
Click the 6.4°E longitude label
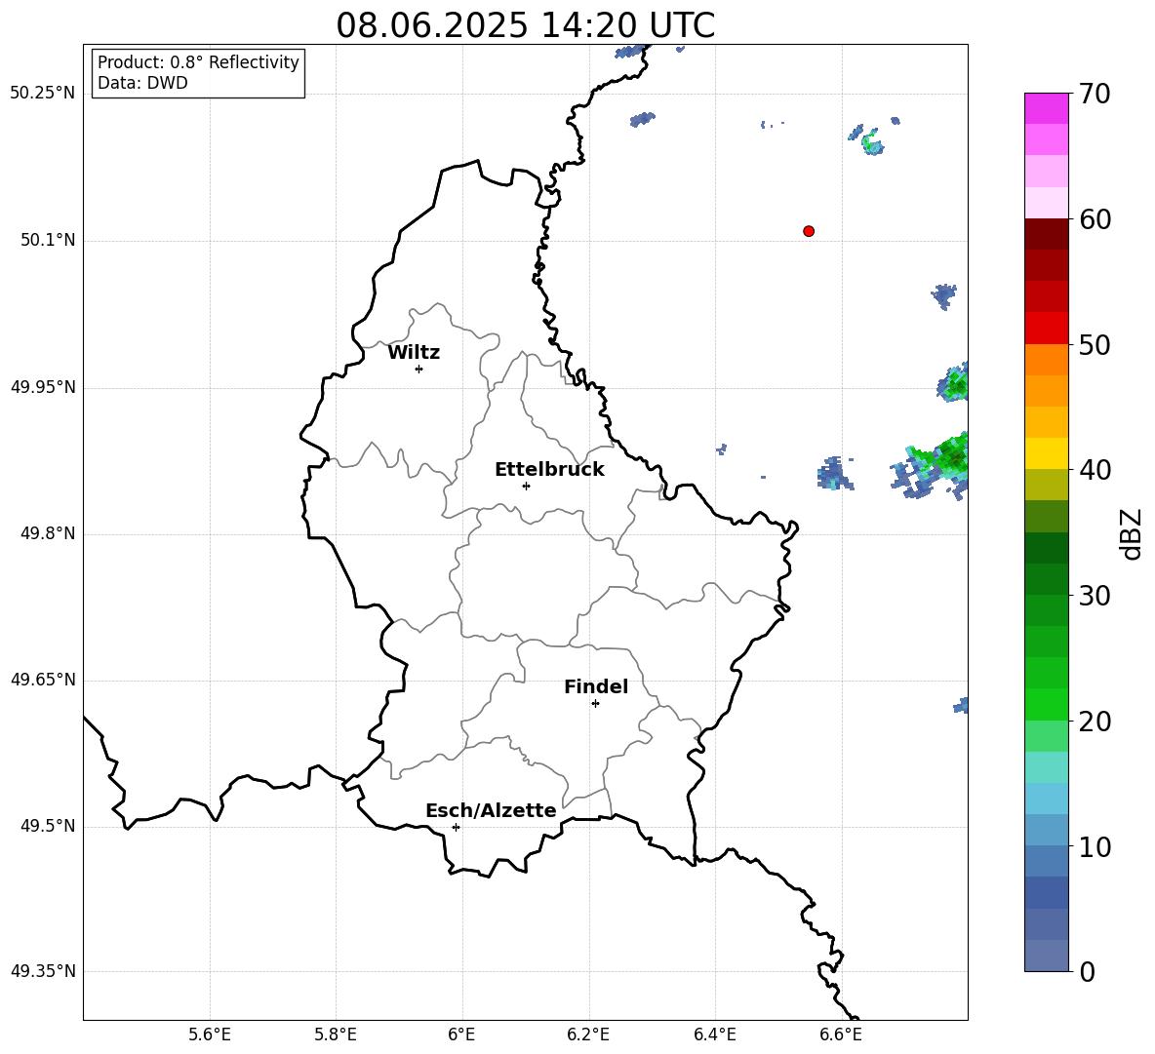tap(714, 1035)
